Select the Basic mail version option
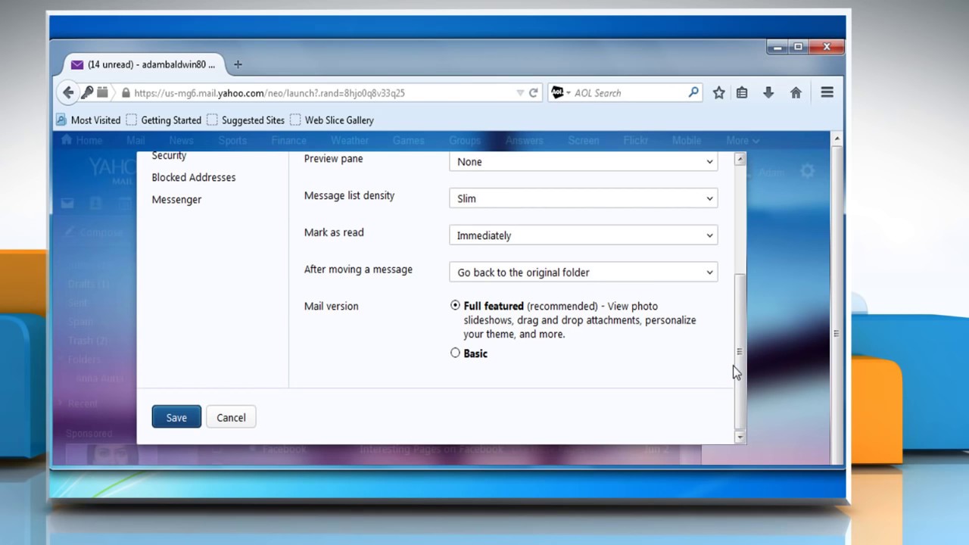The height and width of the screenshot is (545, 969). click(455, 353)
